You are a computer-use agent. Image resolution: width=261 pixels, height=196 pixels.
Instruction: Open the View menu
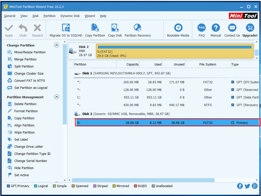click(24, 16)
